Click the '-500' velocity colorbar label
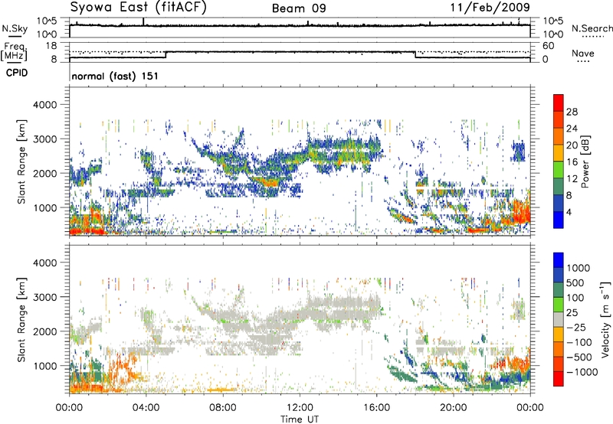The image size is (613, 424). point(579,357)
